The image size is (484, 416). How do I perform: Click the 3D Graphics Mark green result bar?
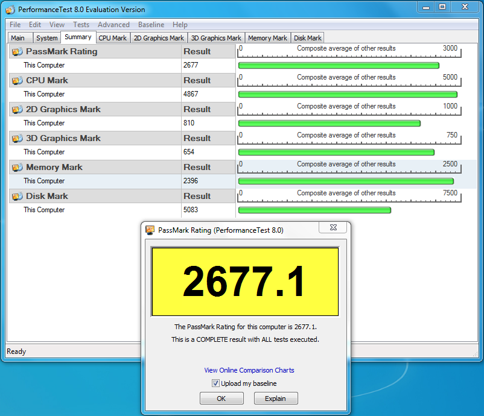tap(336, 153)
